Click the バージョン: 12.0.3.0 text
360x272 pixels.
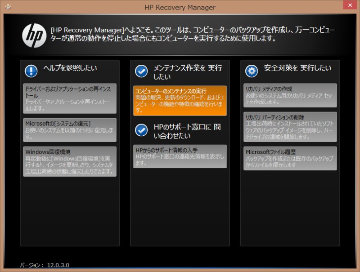point(44,265)
